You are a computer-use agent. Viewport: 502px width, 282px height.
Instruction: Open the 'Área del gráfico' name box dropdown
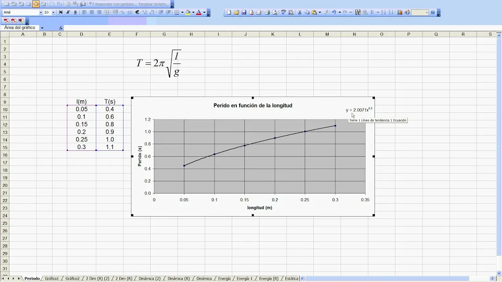click(42, 28)
